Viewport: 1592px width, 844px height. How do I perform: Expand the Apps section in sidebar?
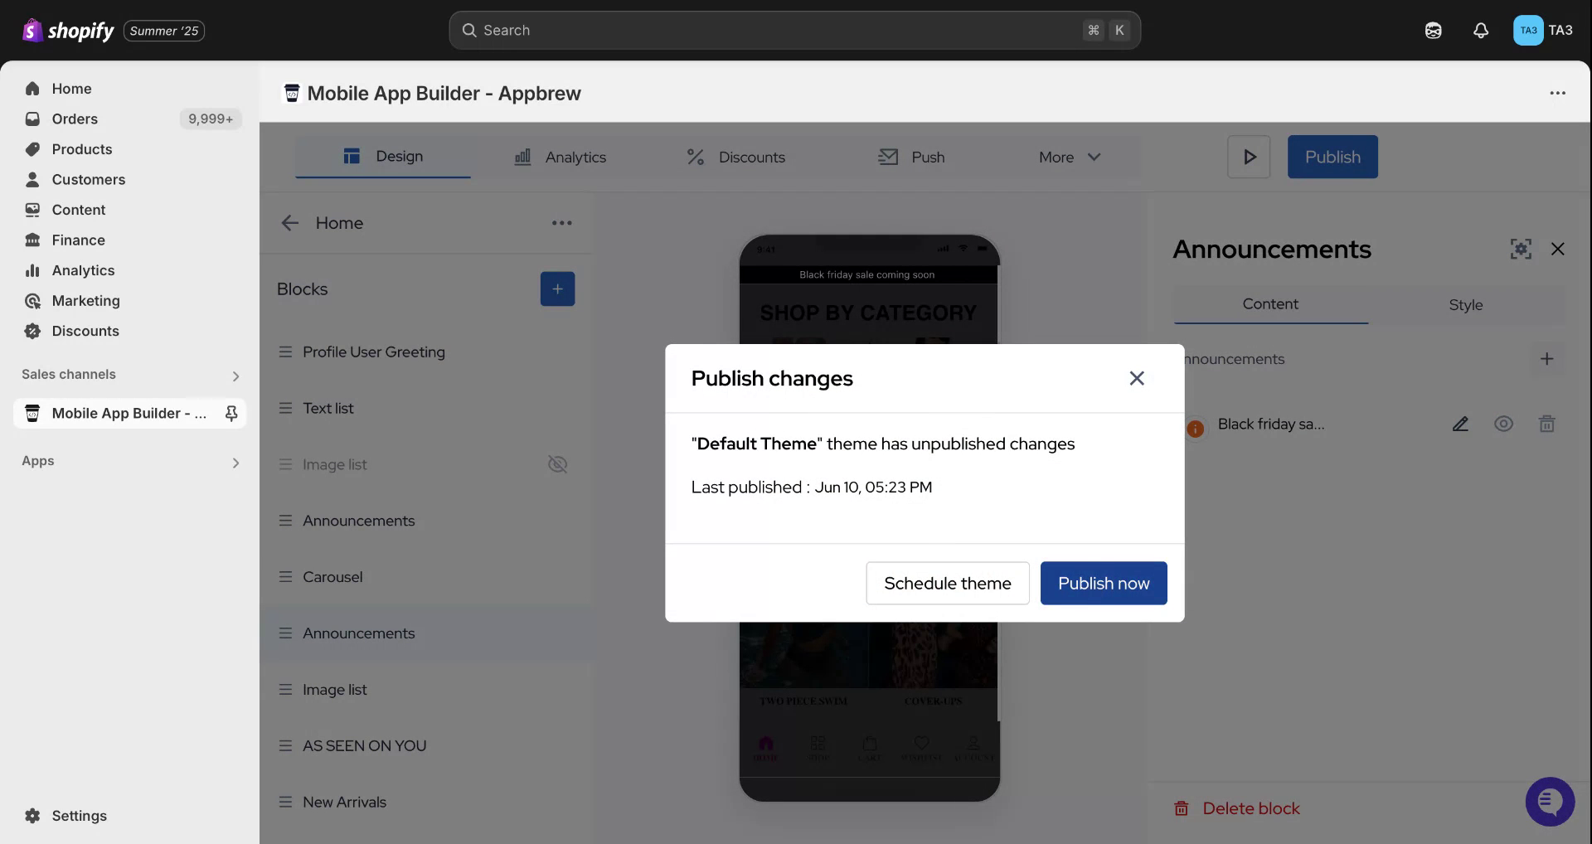[235, 463]
